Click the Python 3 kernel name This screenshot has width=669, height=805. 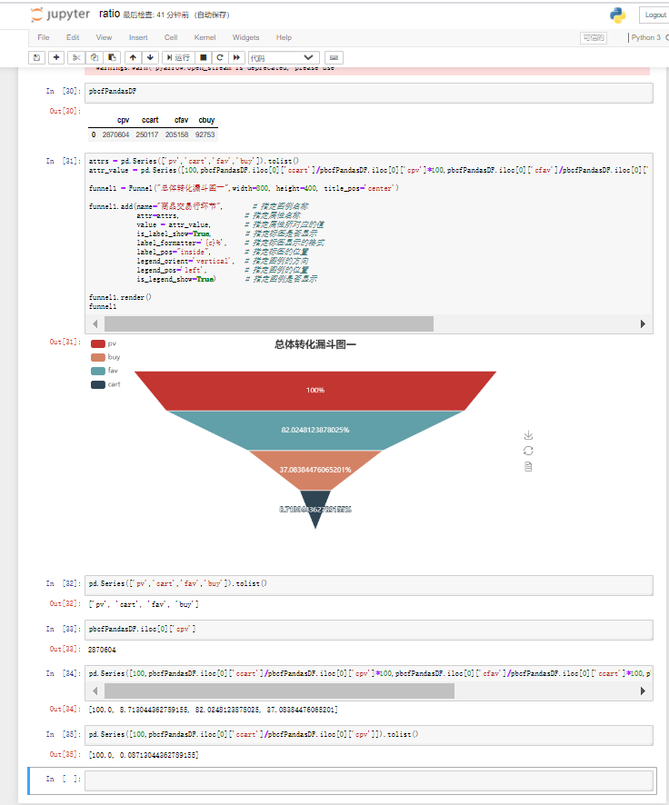click(646, 37)
